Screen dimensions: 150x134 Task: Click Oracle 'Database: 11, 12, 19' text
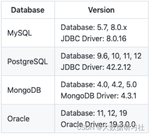tap(94, 113)
